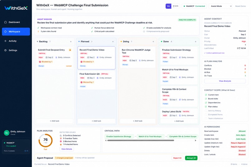
Task: Click the Sep 2 date on Run Chrome WebMCP Judge Test
Action: click(x=133, y=60)
